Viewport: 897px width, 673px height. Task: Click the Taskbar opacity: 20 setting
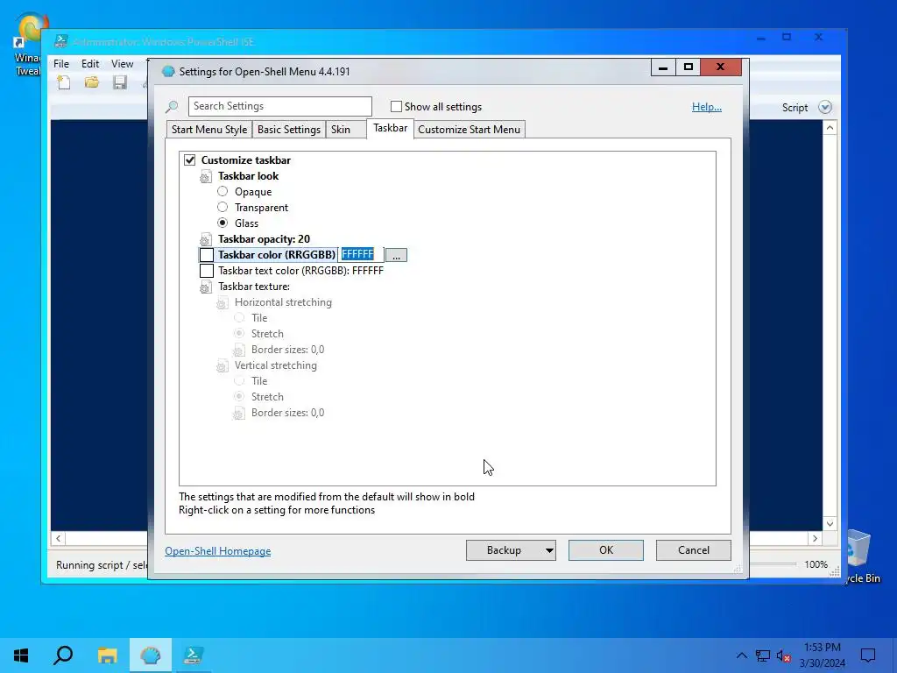click(x=264, y=239)
